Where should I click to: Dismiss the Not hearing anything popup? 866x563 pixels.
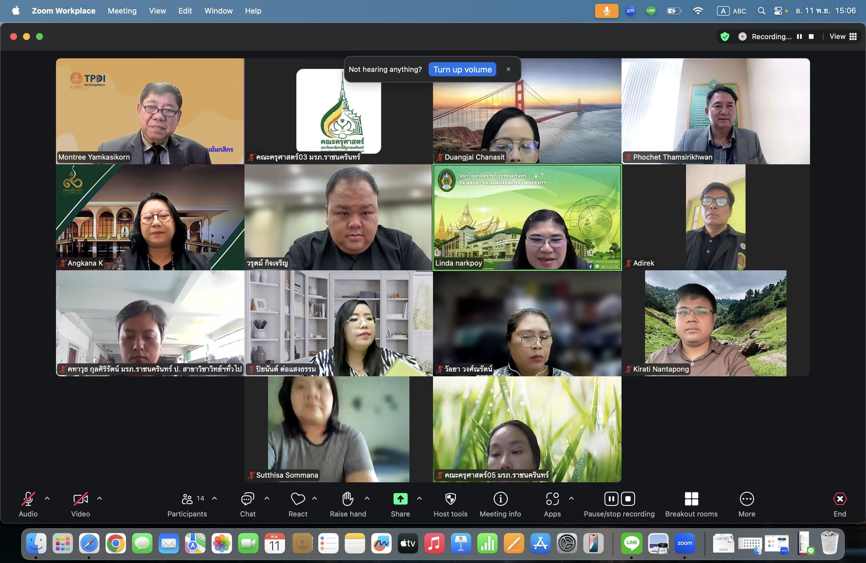pos(508,69)
